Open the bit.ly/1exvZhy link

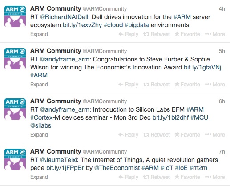click(x=82, y=25)
